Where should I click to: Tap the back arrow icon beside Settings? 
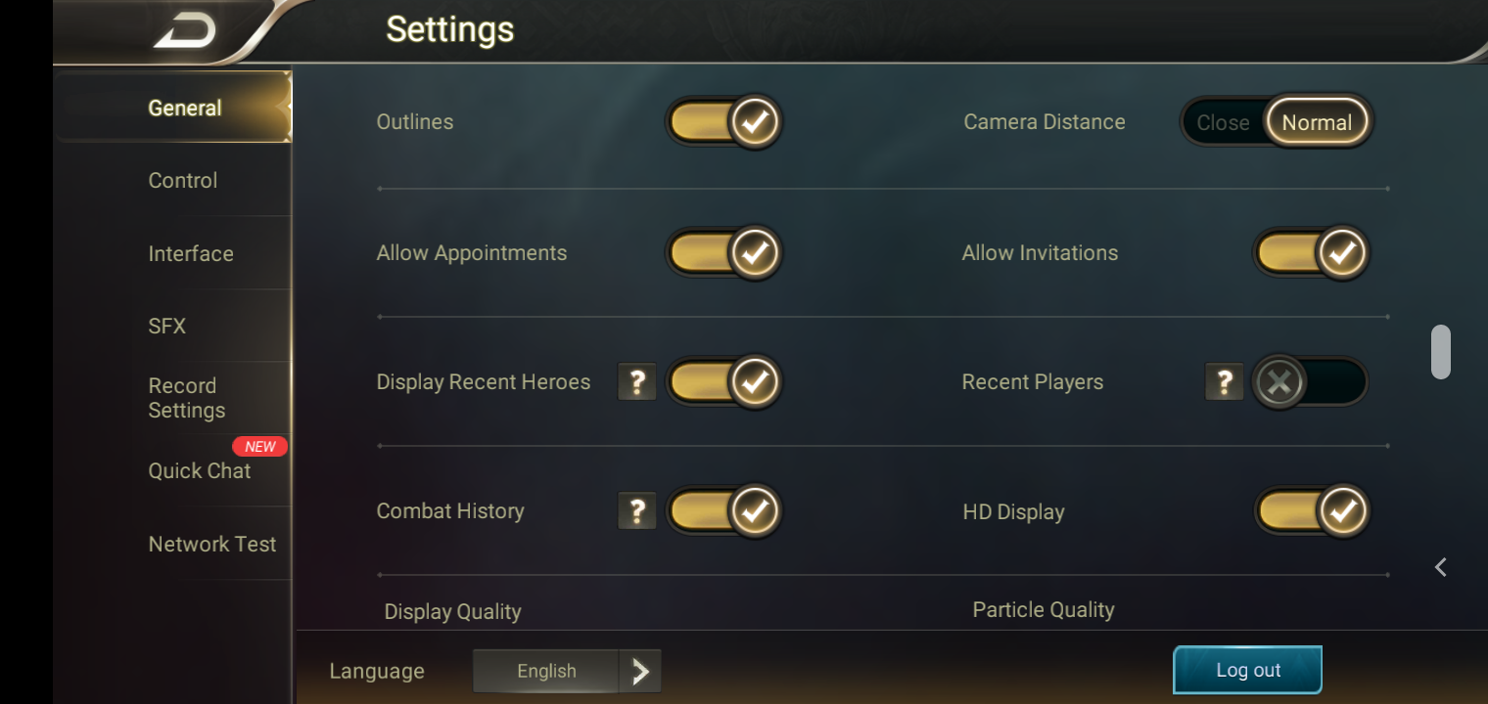pos(185,31)
